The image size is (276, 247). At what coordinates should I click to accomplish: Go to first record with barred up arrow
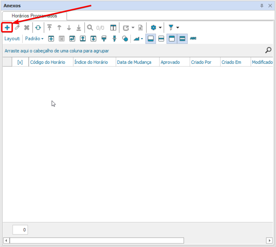point(49,28)
